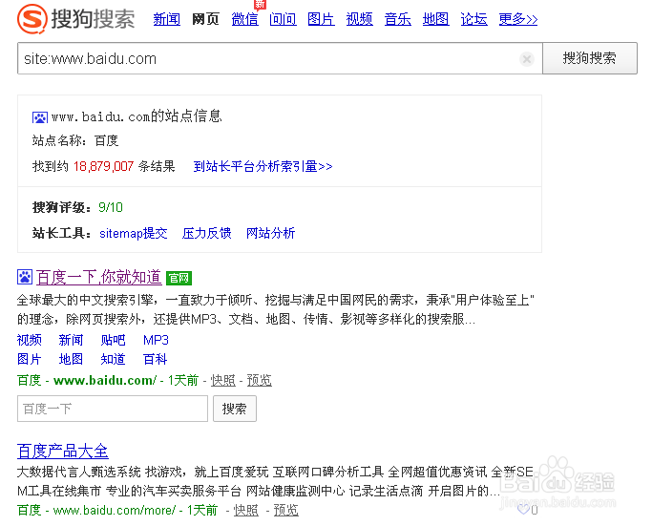Image resolution: width=652 pixels, height=526 pixels.
Task: Open the 新闻 tab in the top navigation
Action: click(167, 19)
